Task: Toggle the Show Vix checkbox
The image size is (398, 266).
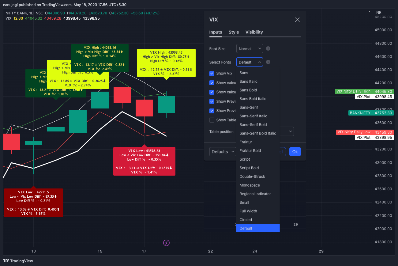Action: point(212,74)
